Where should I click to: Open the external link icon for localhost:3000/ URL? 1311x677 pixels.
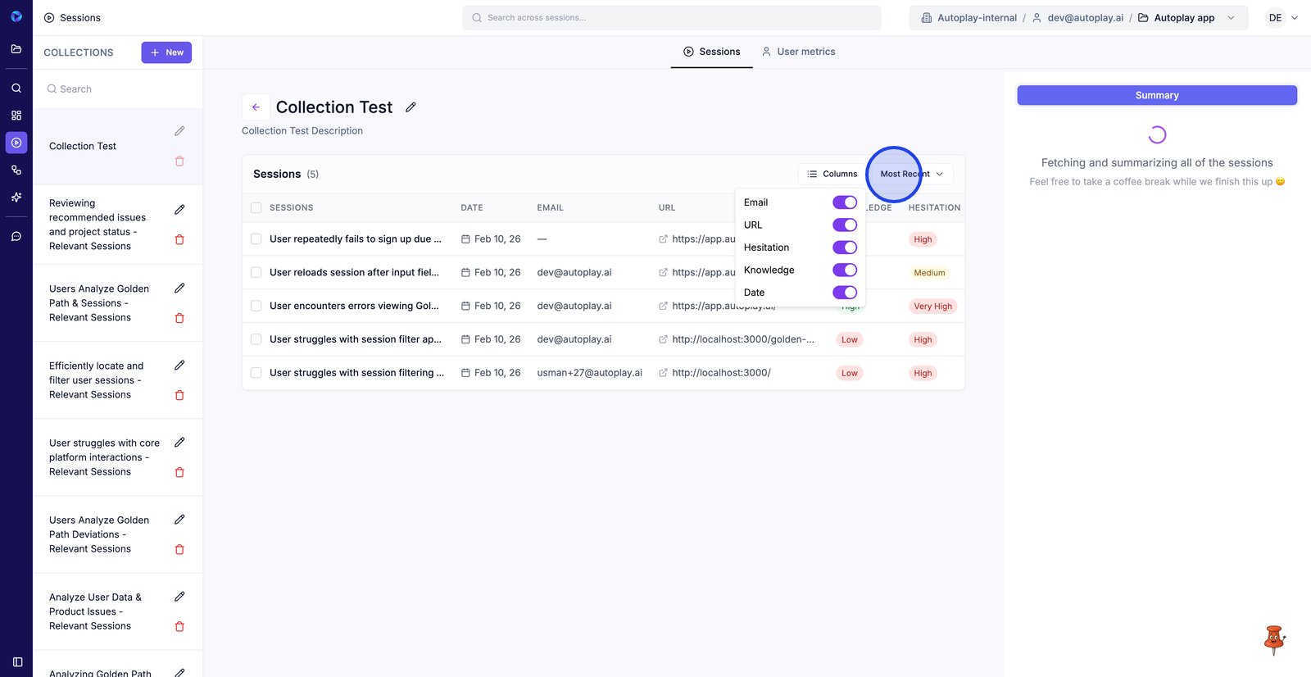click(663, 373)
